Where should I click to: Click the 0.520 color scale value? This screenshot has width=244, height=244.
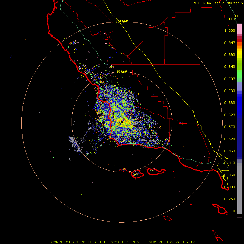coord(230,139)
